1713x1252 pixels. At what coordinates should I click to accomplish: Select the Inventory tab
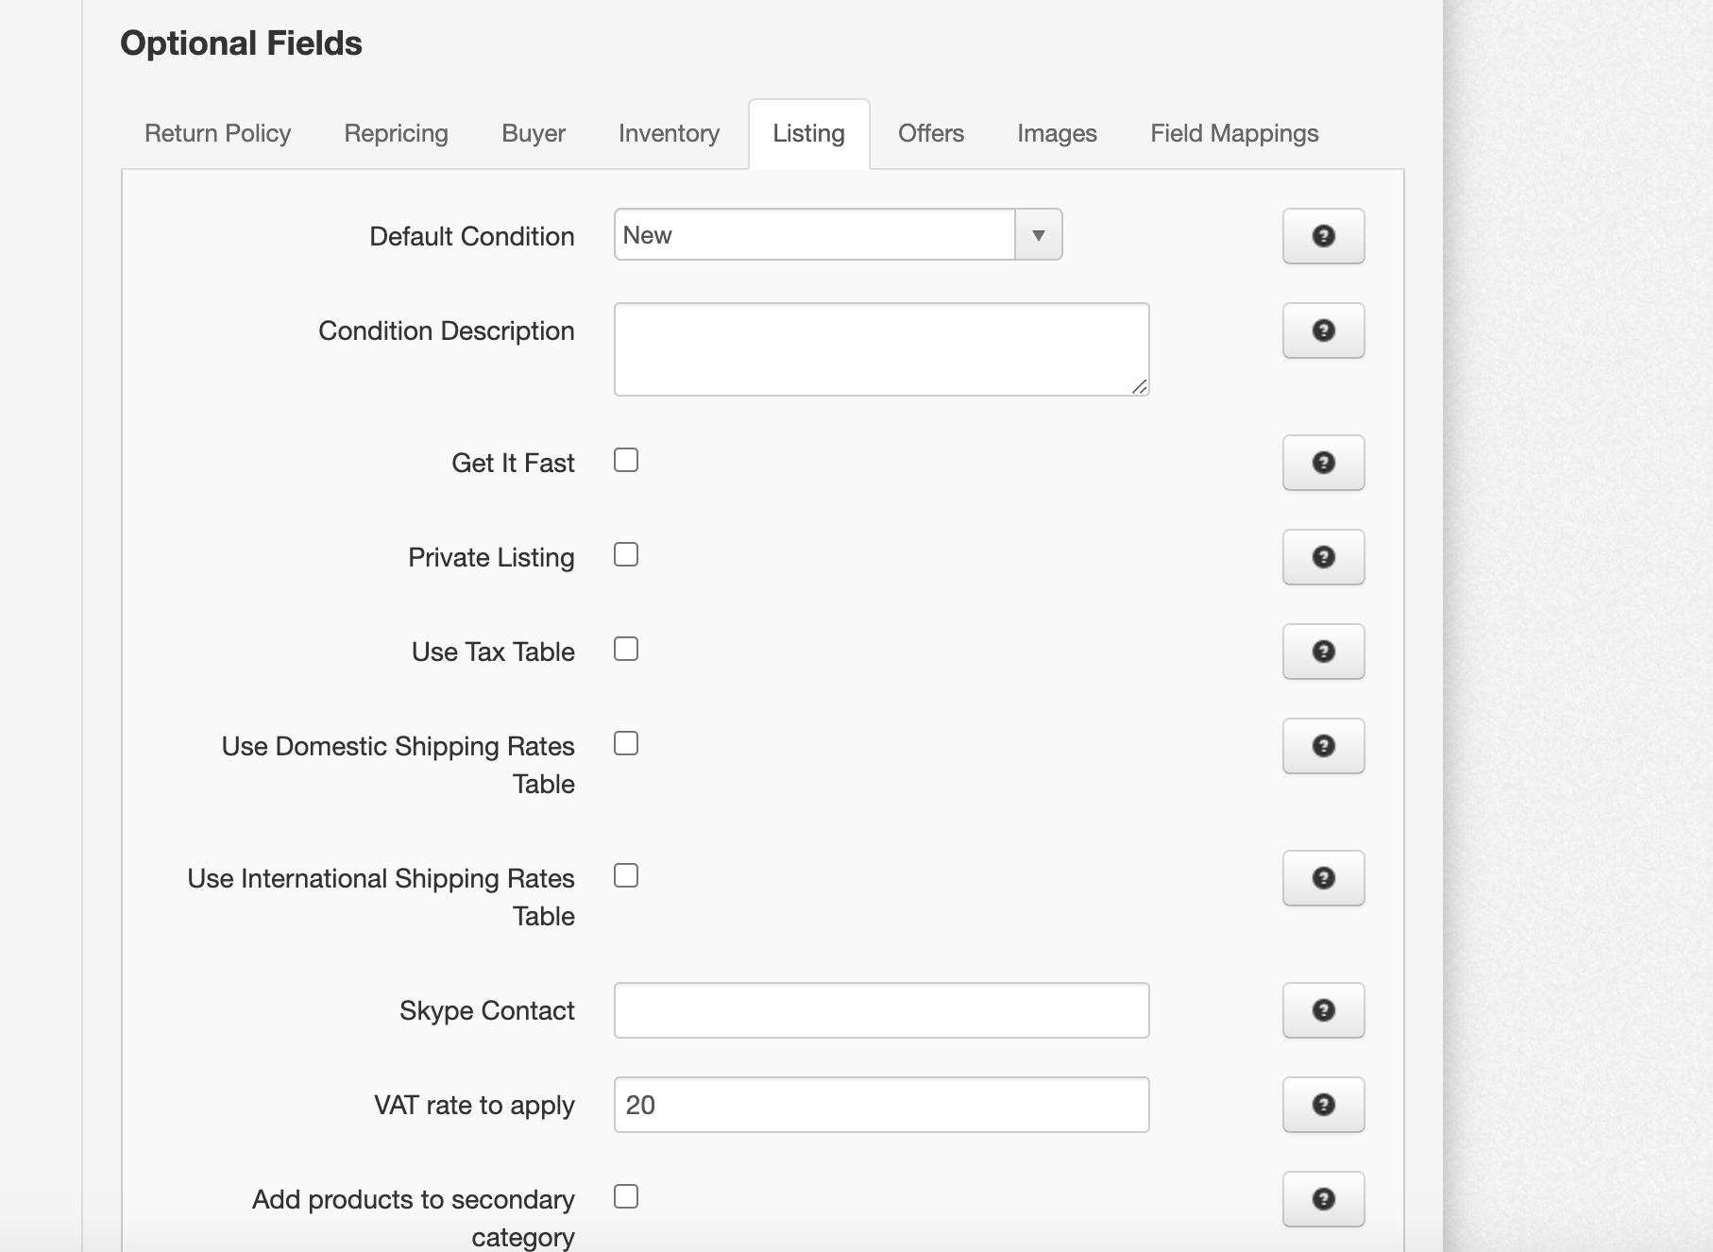point(669,133)
